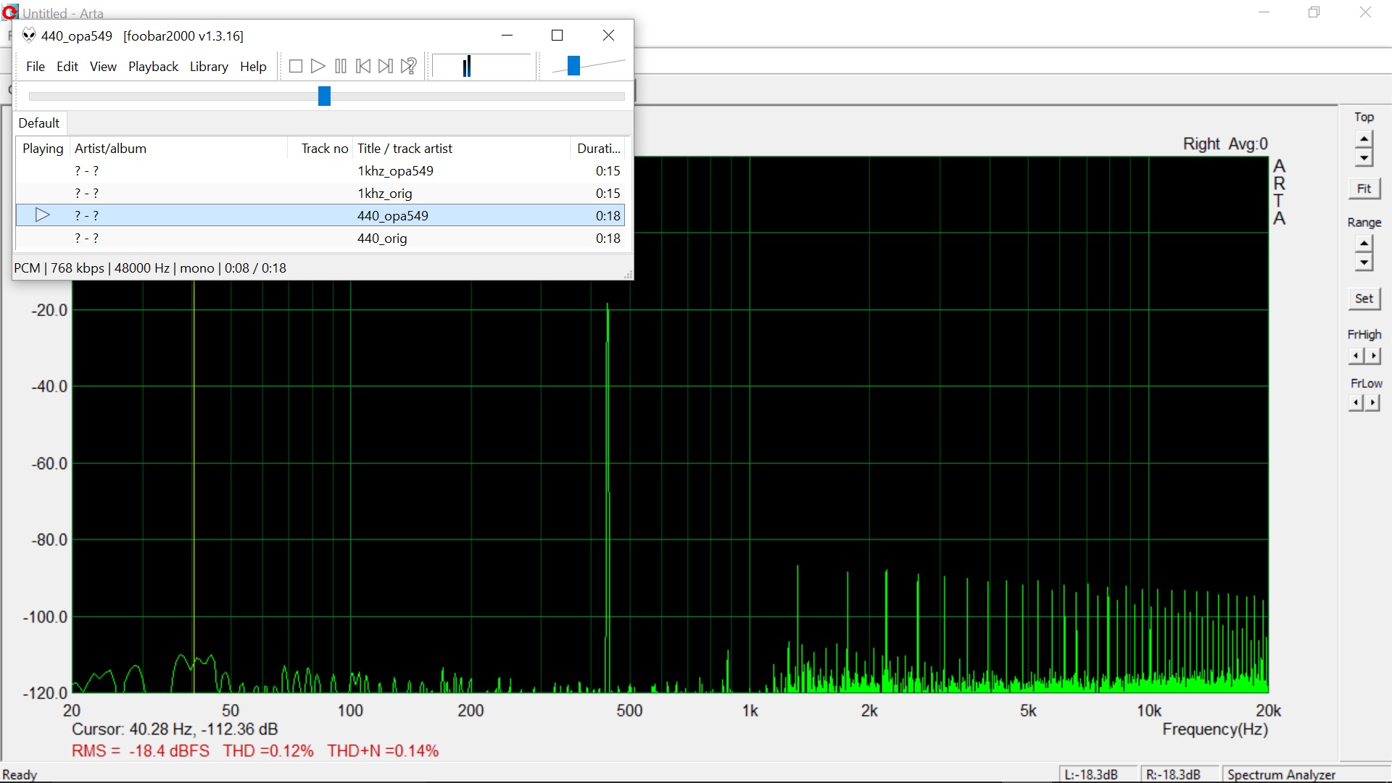This screenshot has height=783, width=1392.
Task: Go to previous track in foobar2000
Action: 363,67
